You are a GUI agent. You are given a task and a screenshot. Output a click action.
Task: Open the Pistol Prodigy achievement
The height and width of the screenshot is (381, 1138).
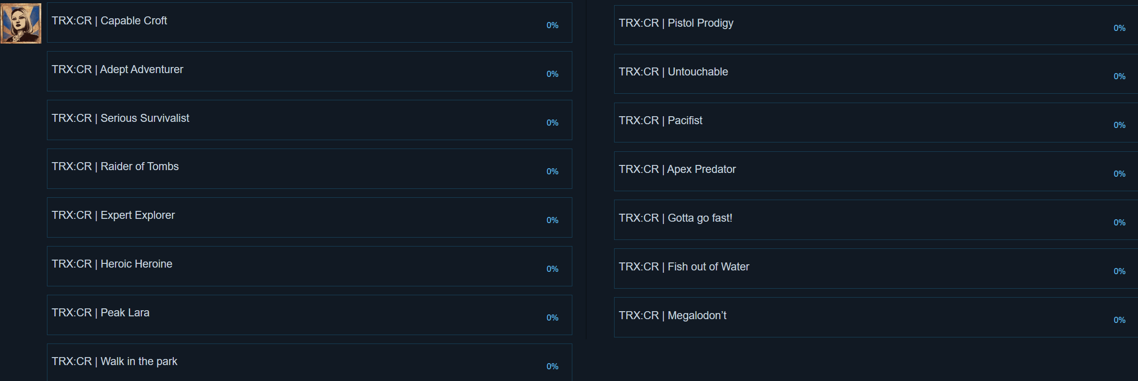point(676,23)
